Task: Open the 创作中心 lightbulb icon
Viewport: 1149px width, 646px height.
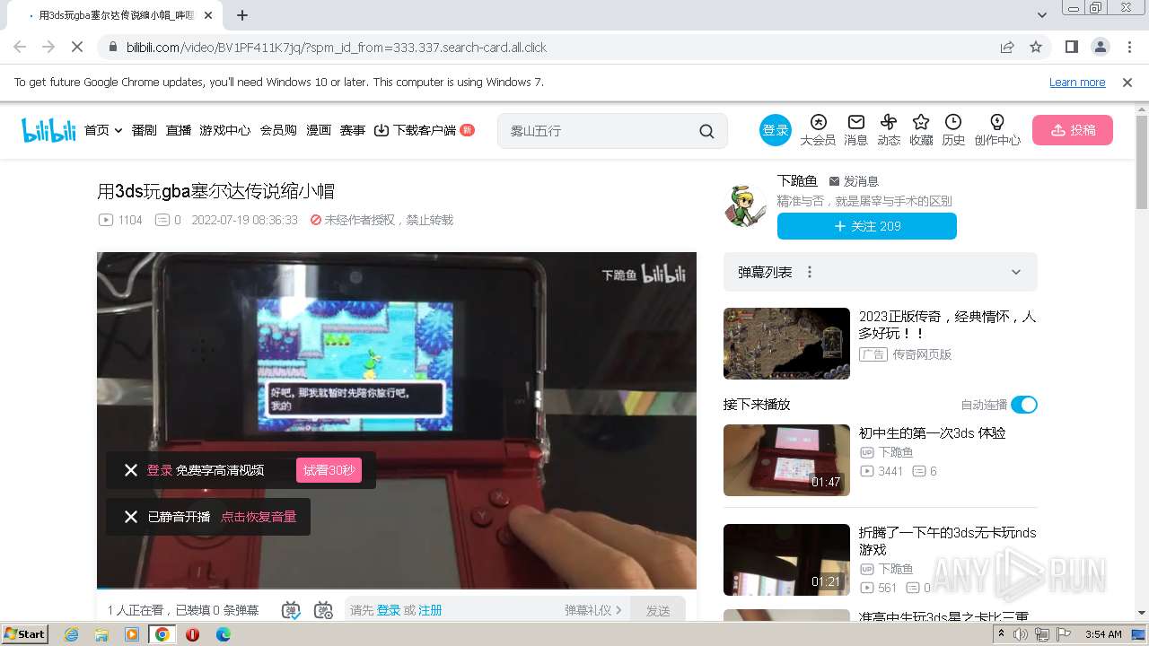Action: point(997,130)
